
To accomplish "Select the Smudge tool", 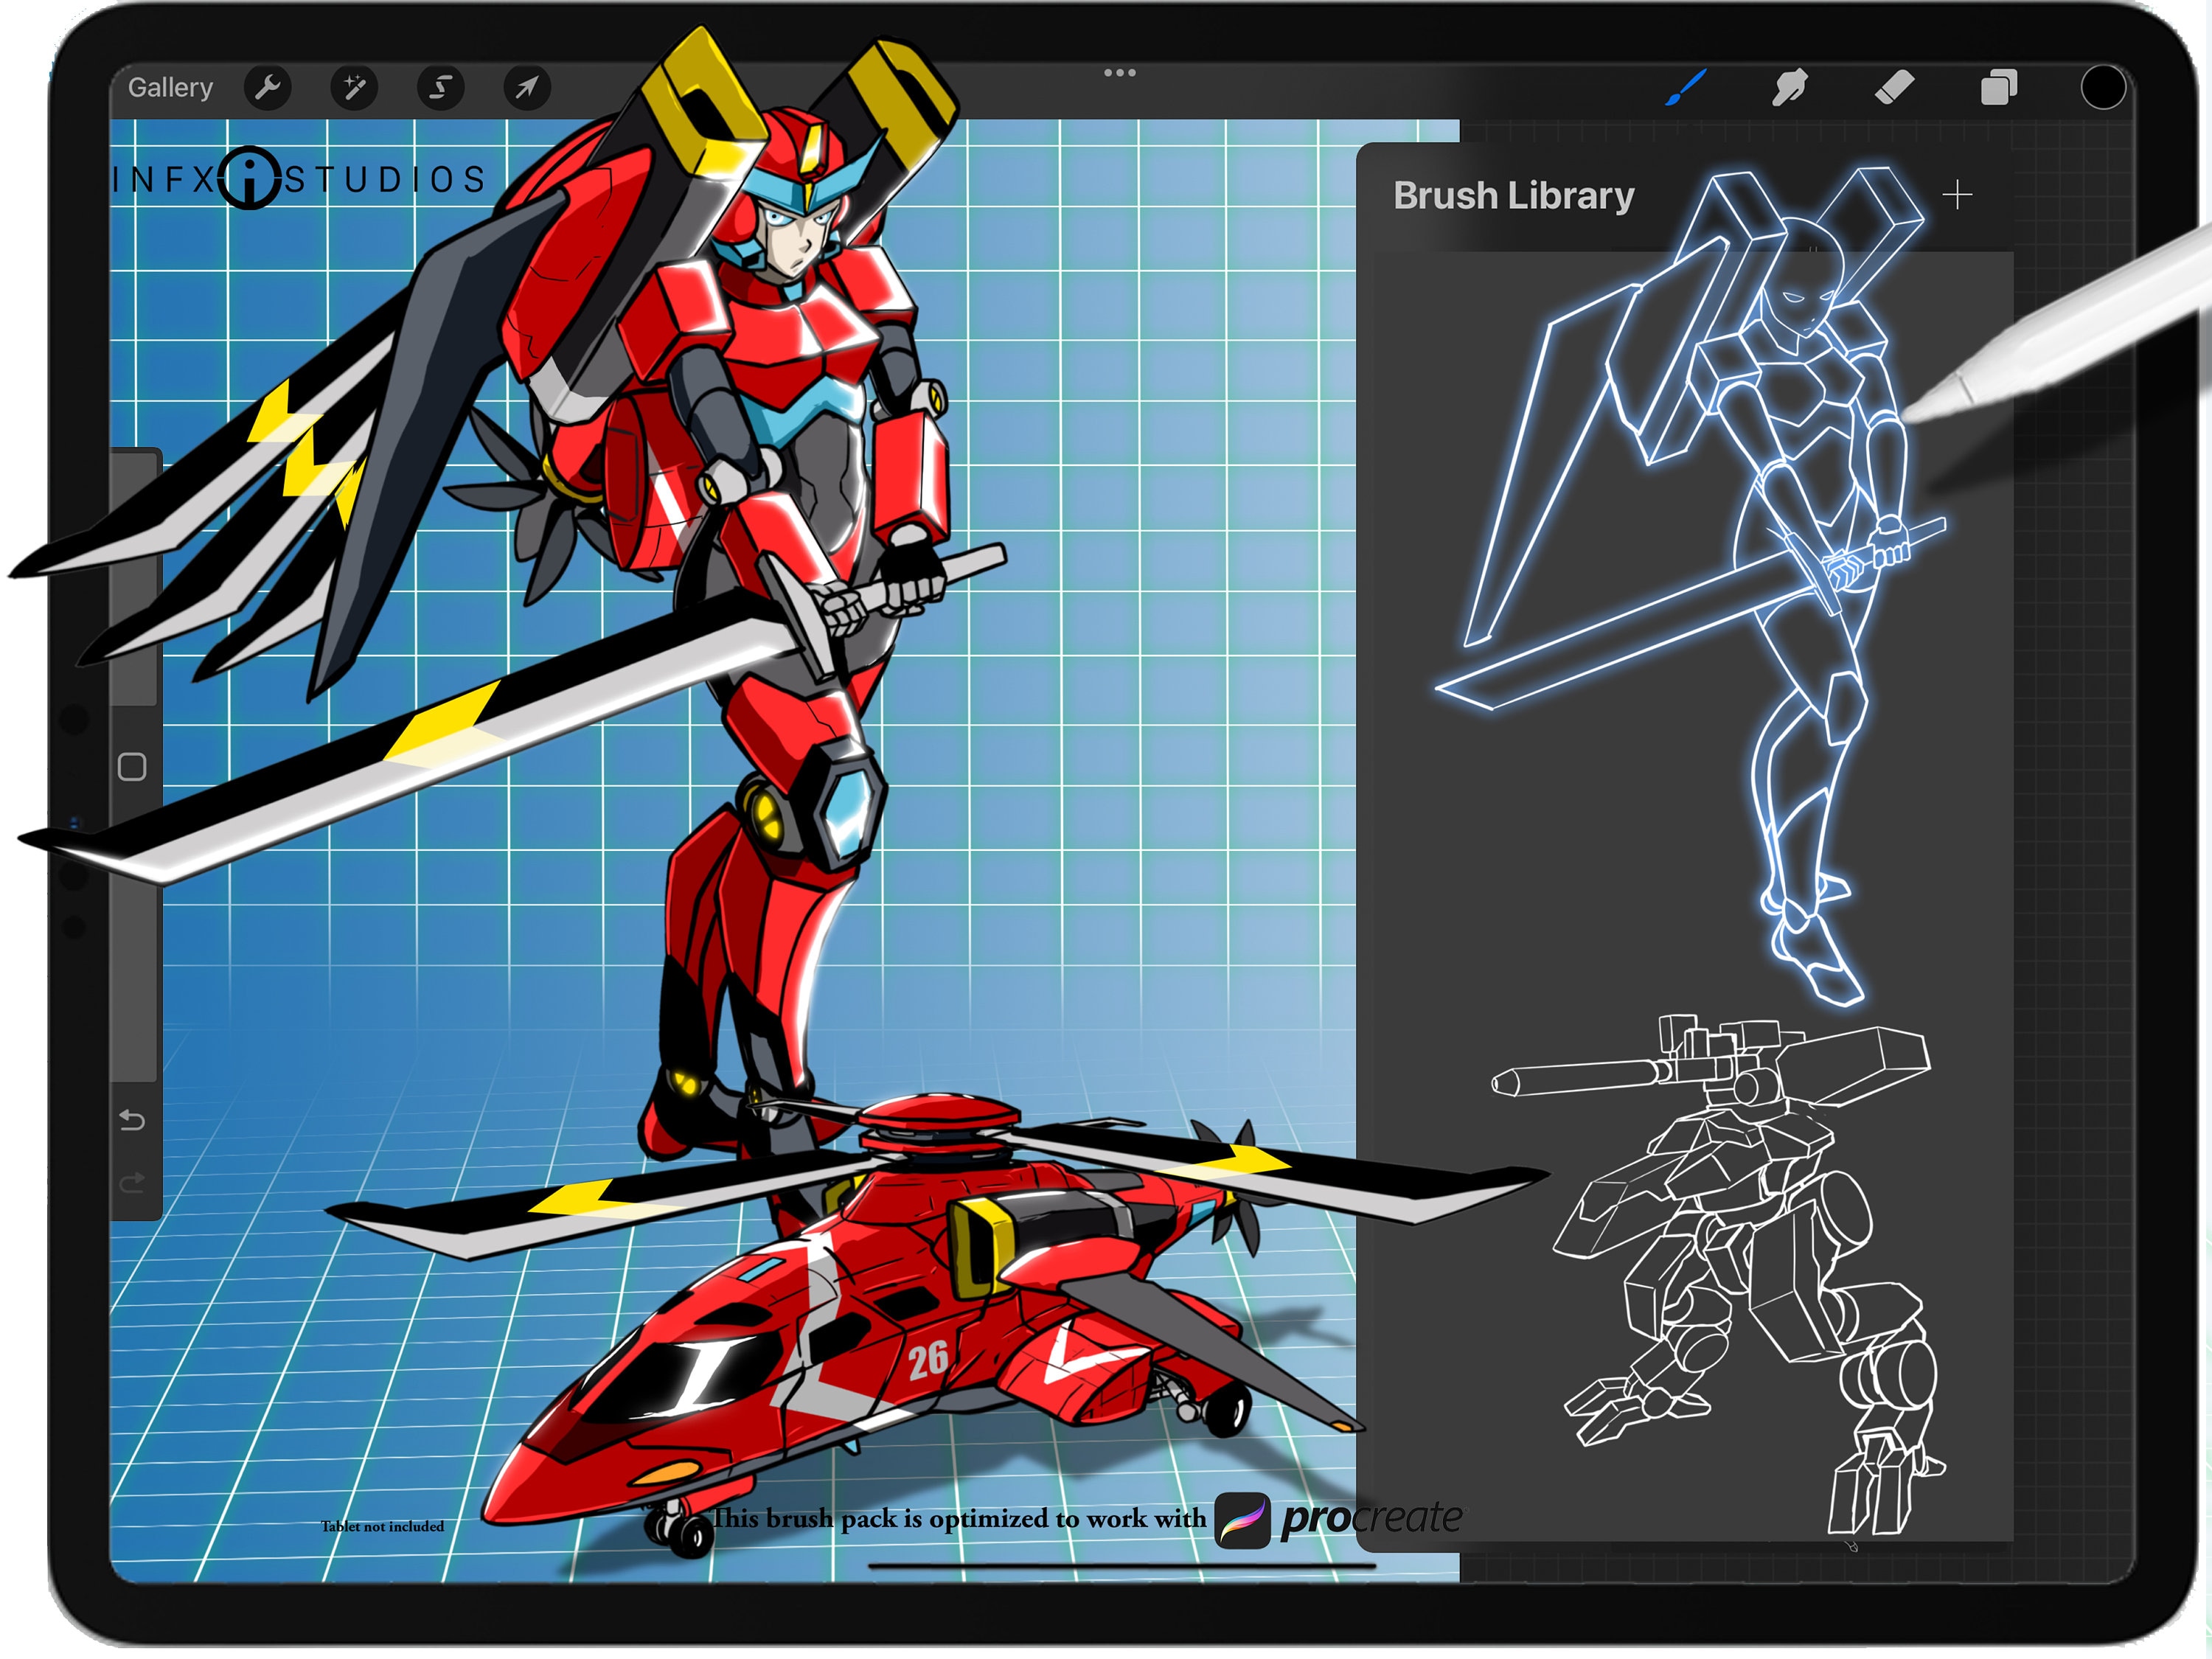I will tap(1792, 88).
